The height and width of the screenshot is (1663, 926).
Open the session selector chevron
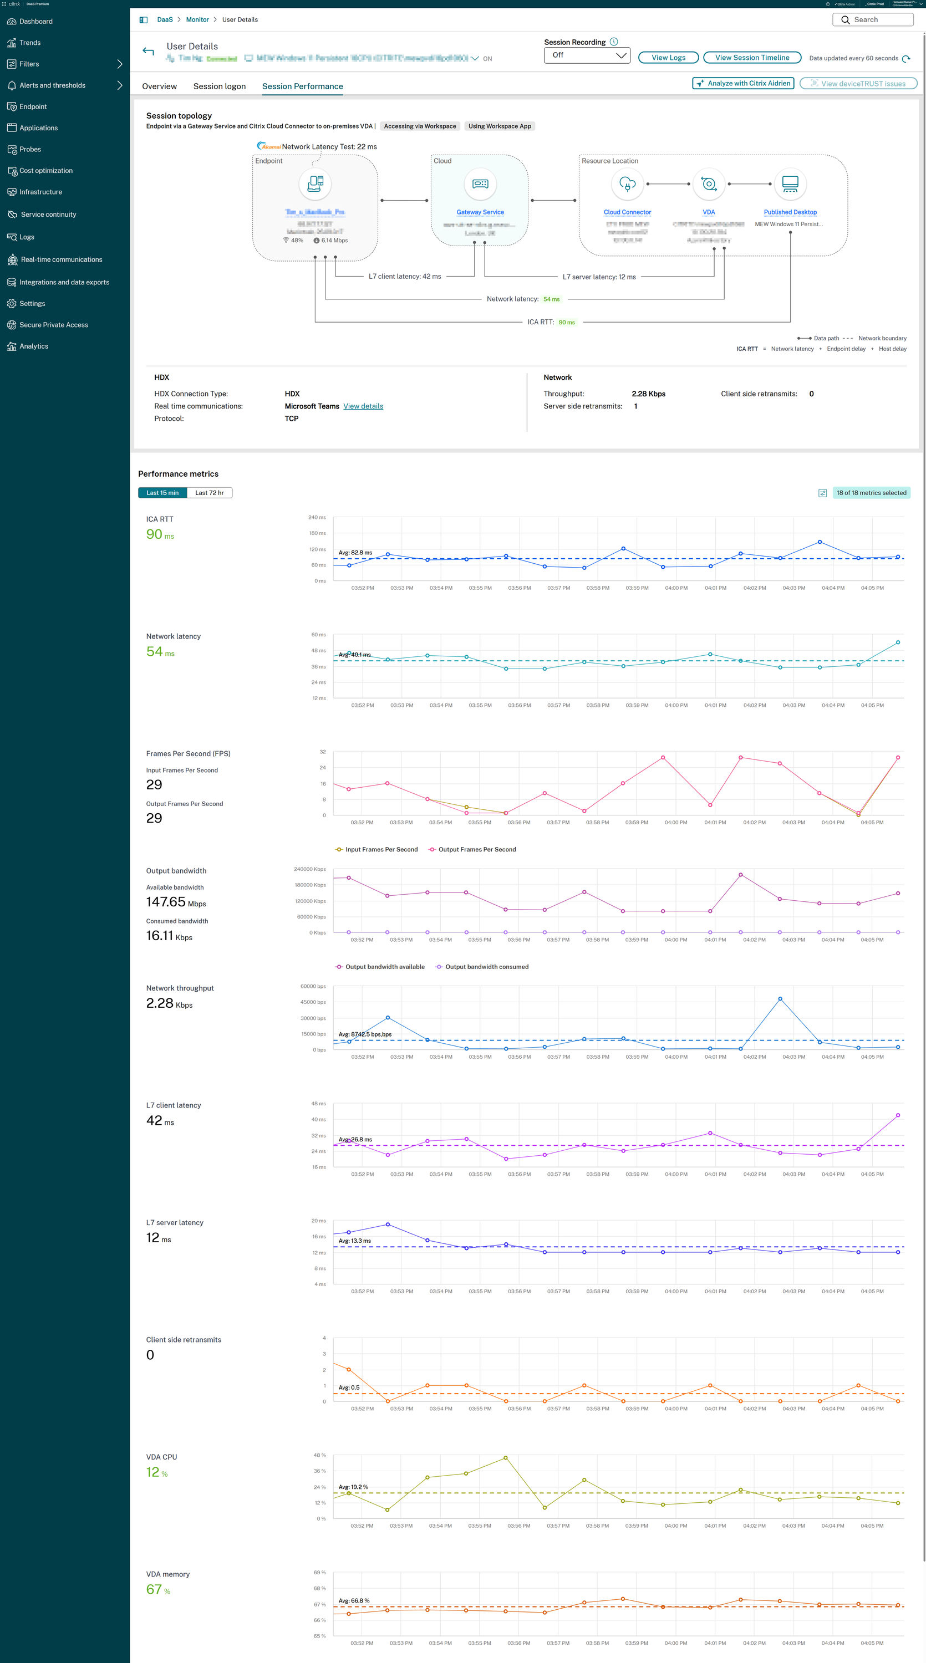(475, 59)
